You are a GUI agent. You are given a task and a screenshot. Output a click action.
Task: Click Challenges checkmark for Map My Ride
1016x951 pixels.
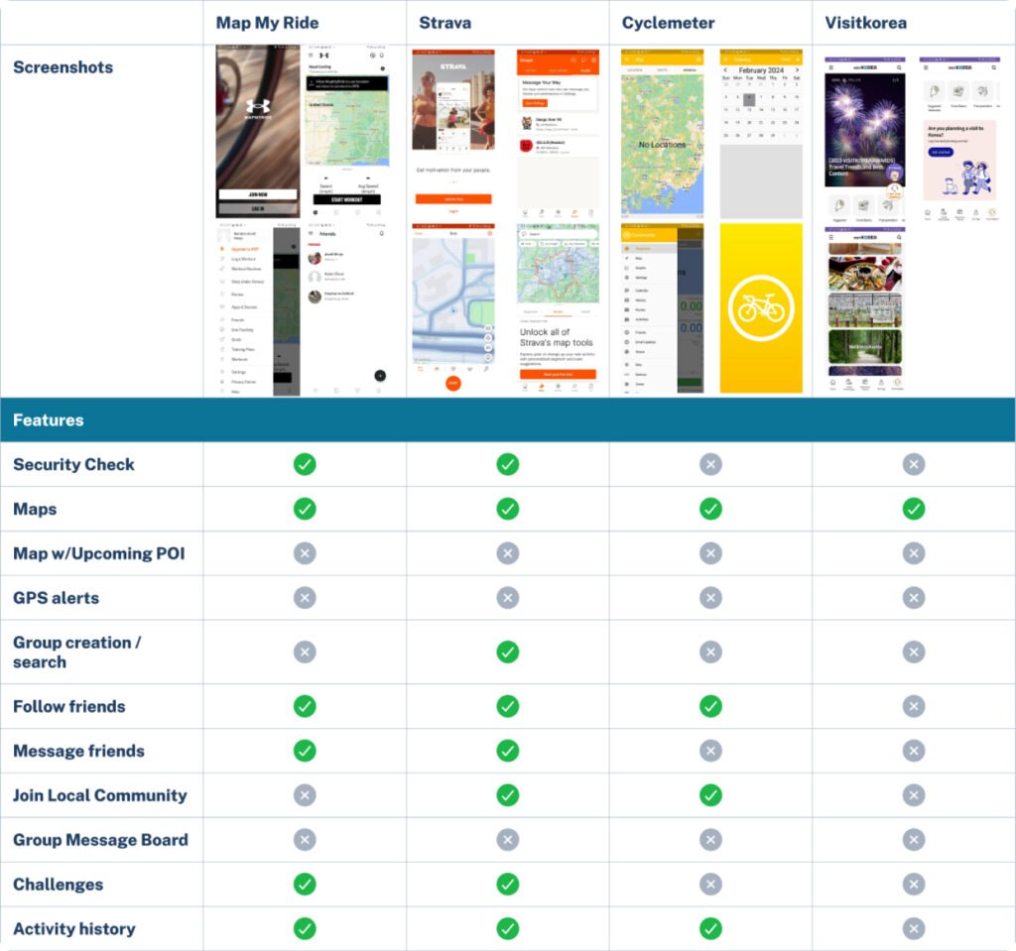tap(305, 885)
